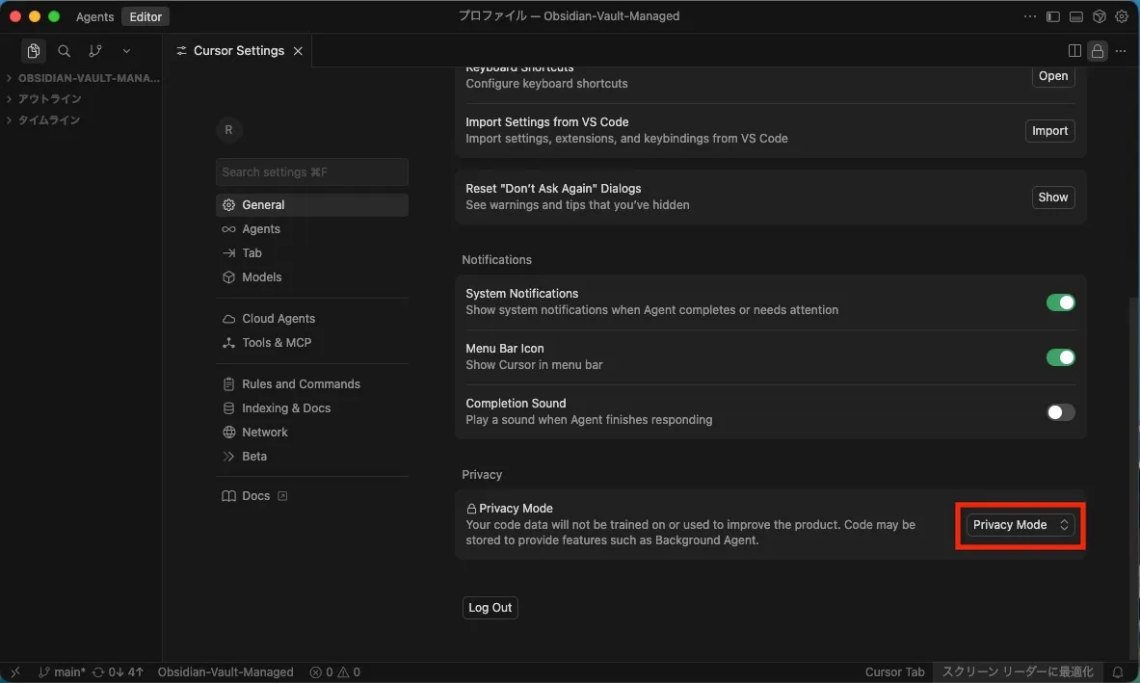1140x683 pixels.
Task: Turn off the Menu Bar Icon toggle
Action: [x=1060, y=356]
